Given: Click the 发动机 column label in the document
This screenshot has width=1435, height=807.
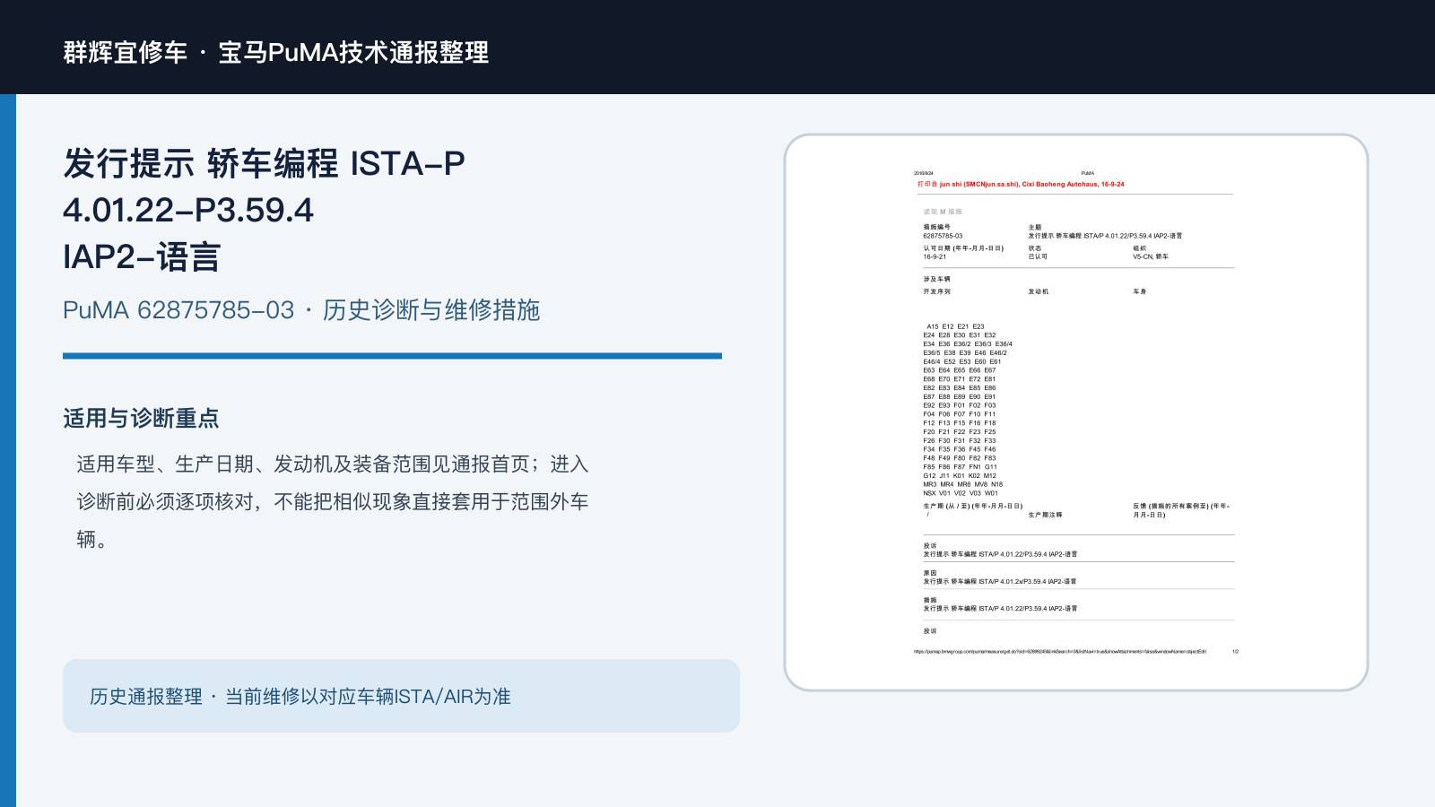Looking at the screenshot, I should click(x=1038, y=291).
